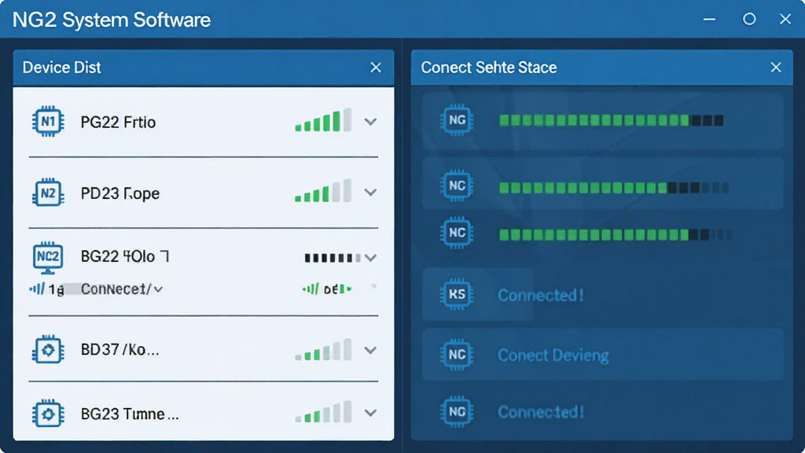Screen dimensions: 805x453
Task: Click the Device Dist panel title
Action: point(61,68)
